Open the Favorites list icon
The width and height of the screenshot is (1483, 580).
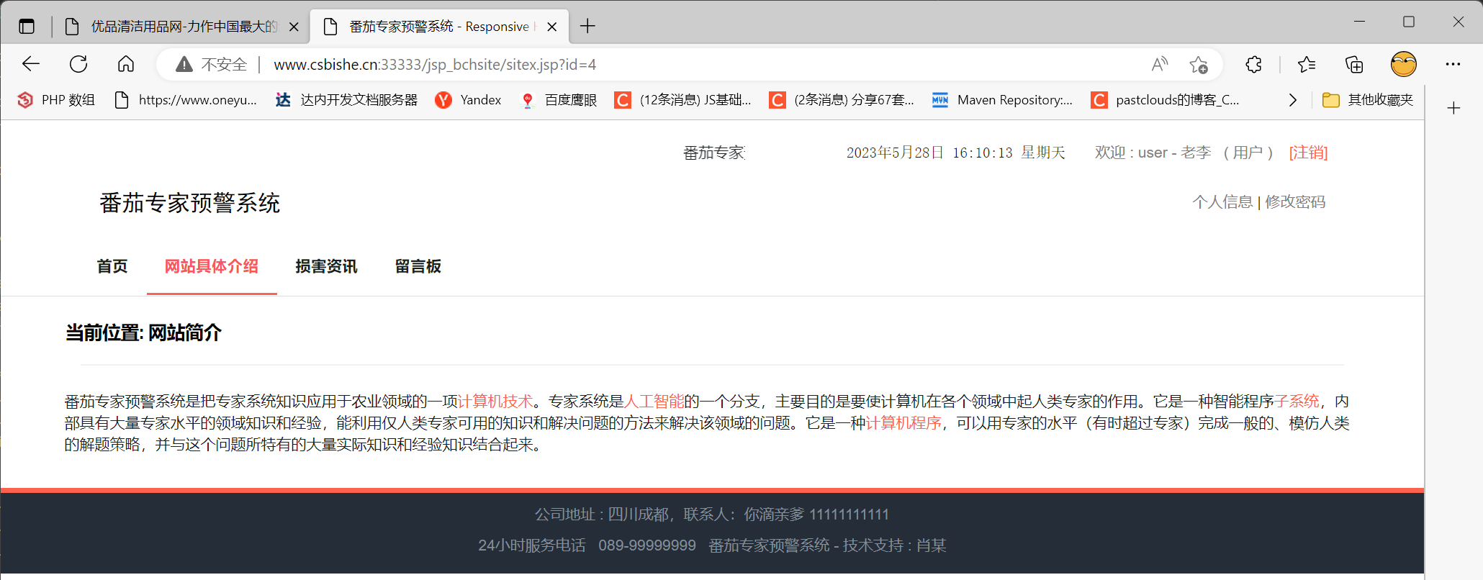[1307, 64]
